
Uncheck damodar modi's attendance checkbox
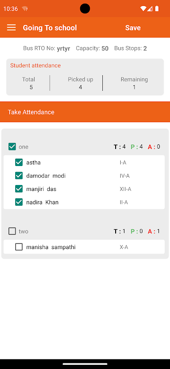pos(19,176)
